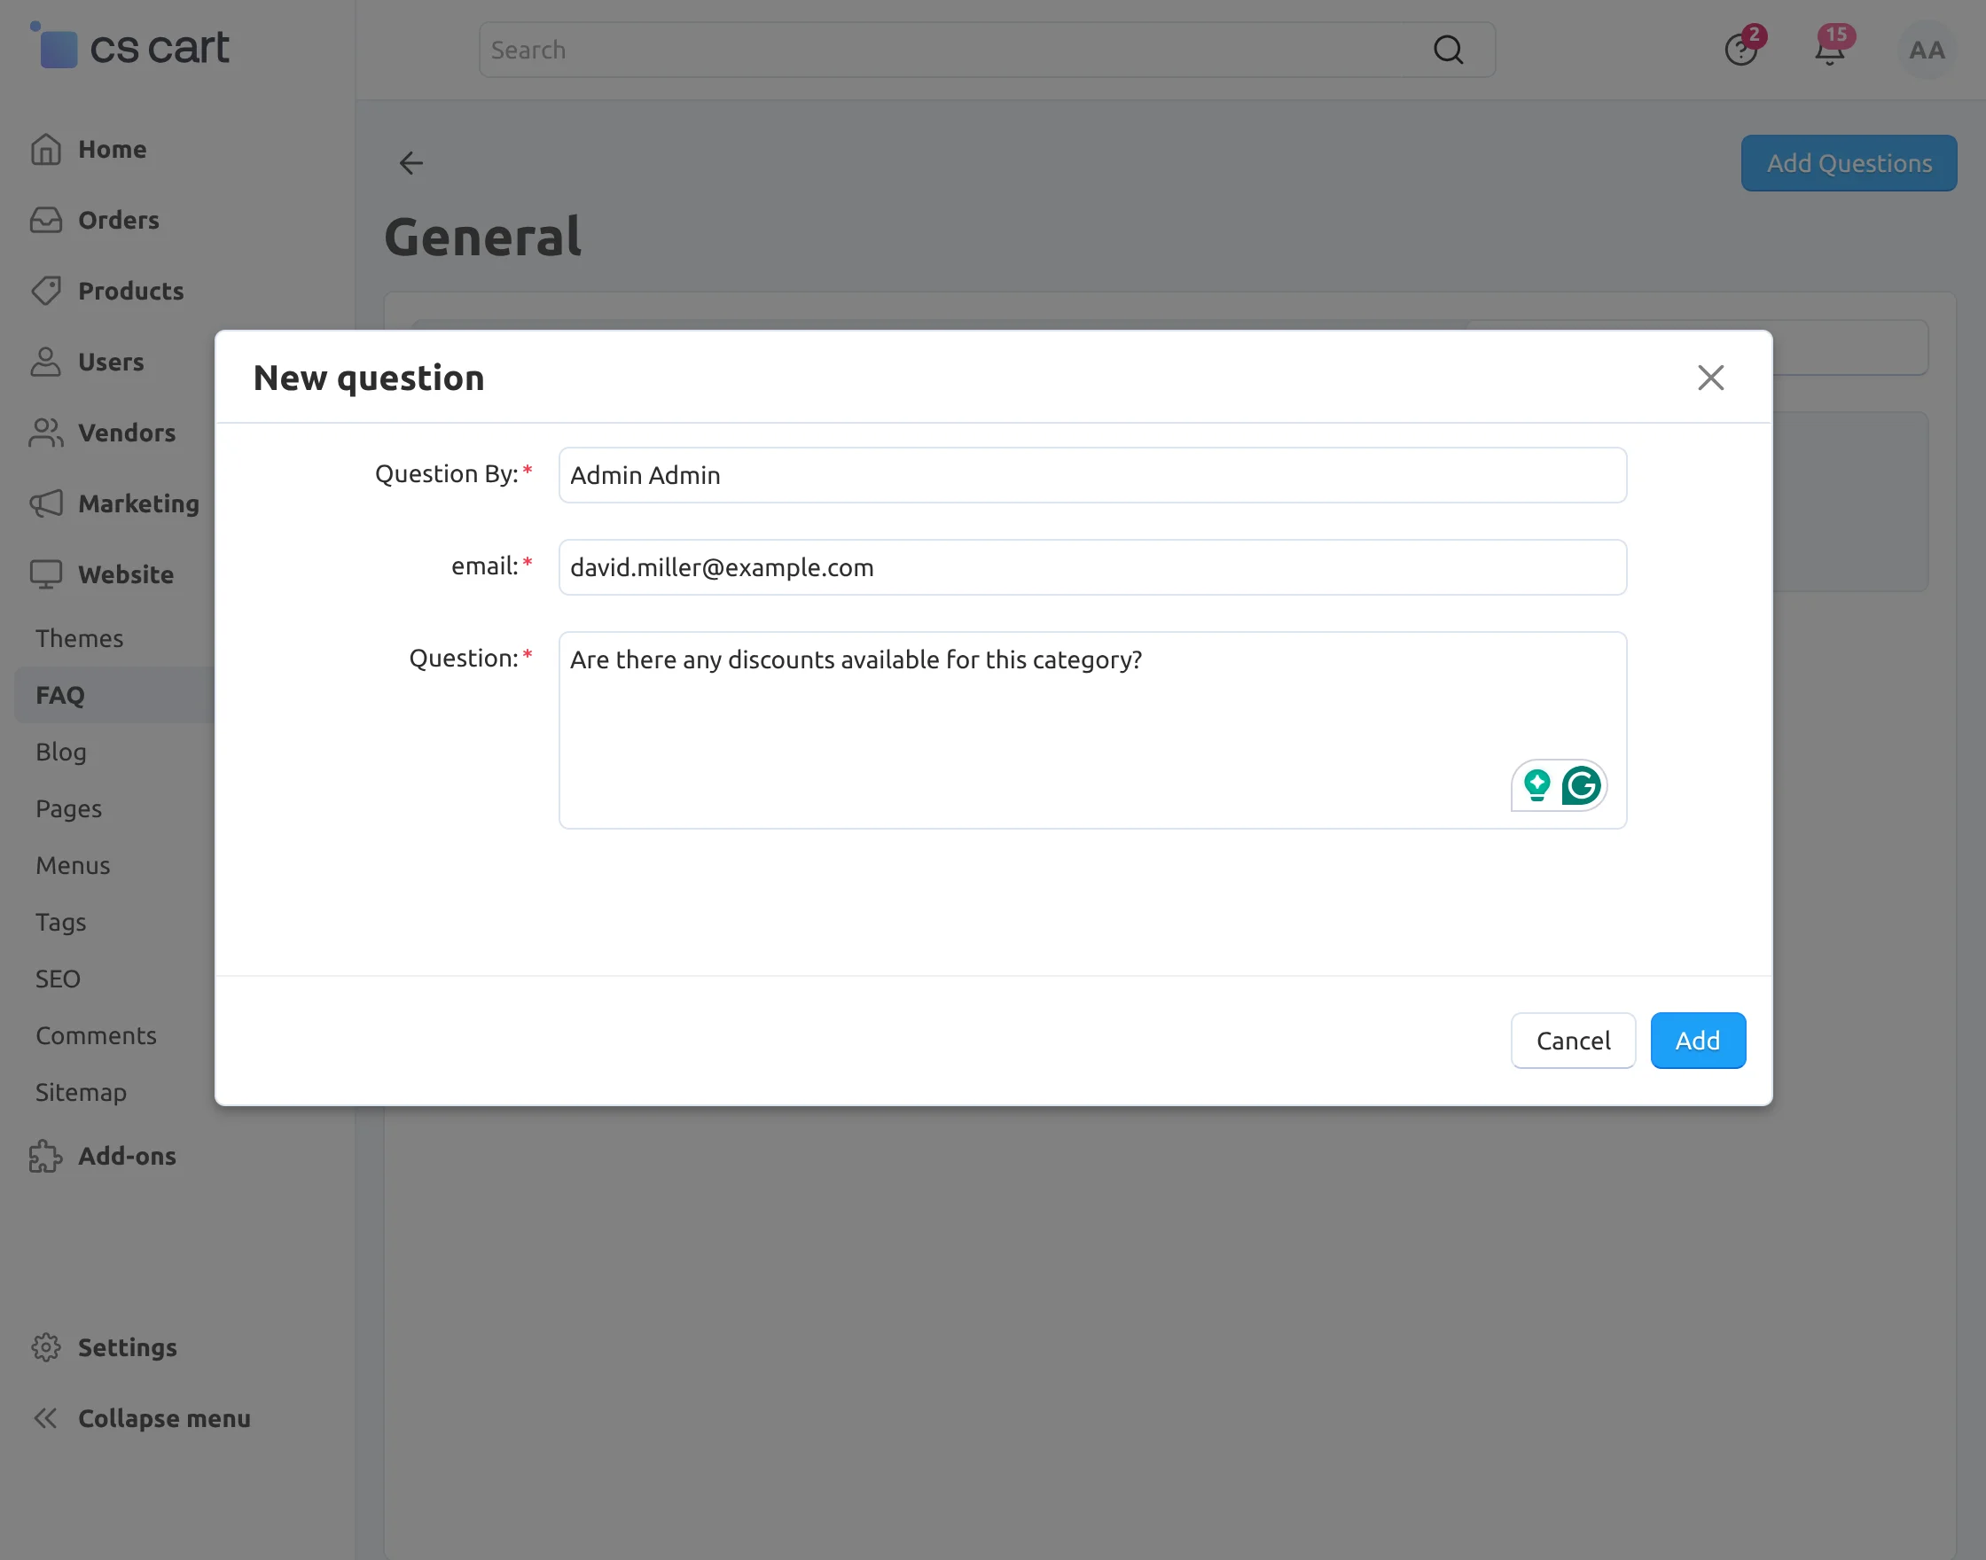Viewport: 1986px width, 1560px height.
Task: Click the Question By input field
Action: pos(1092,475)
